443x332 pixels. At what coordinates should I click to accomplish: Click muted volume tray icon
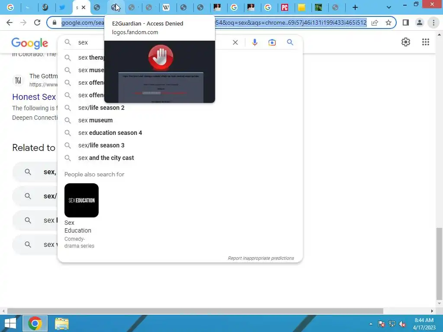point(402,324)
